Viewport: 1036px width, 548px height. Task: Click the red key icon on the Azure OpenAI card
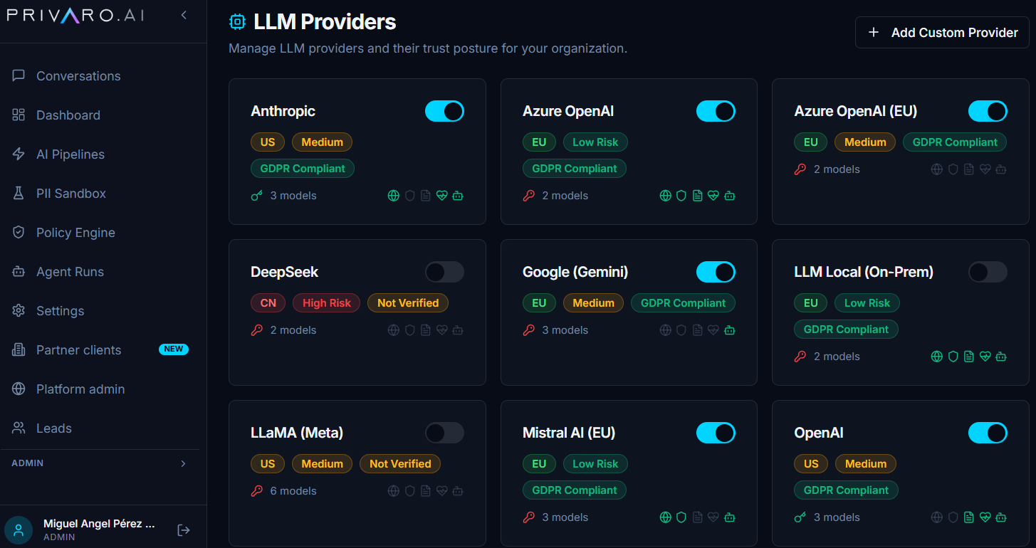tap(529, 196)
